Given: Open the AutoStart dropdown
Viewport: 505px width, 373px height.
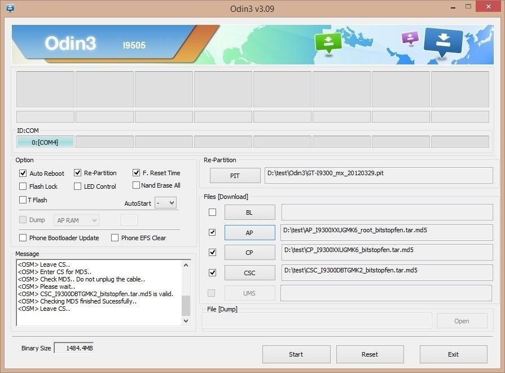Looking at the screenshot, I should coord(165,203).
